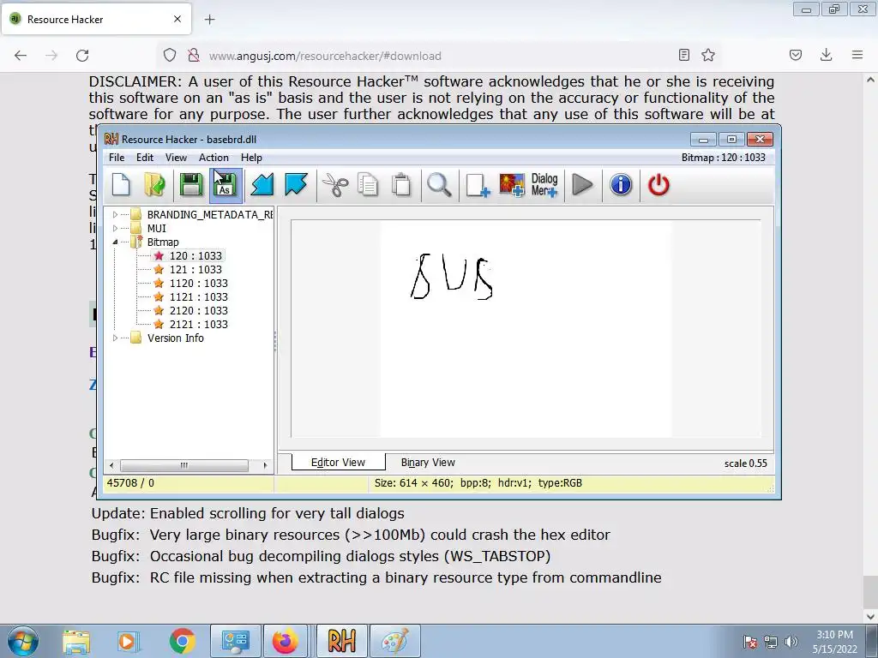The width and height of the screenshot is (878, 658).
Task: Click the blue up-left arrow icon
Action: [x=296, y=185]
